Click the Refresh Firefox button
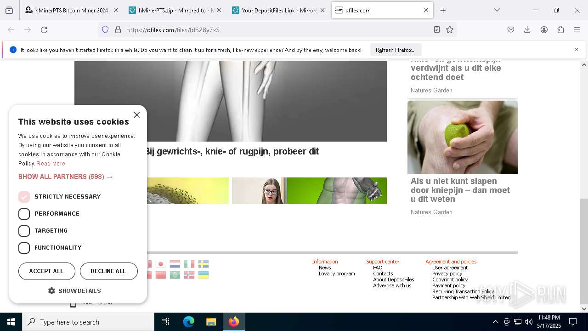This screenshot has height=331, width=588. pyautogui.click(x=396, y=50)
